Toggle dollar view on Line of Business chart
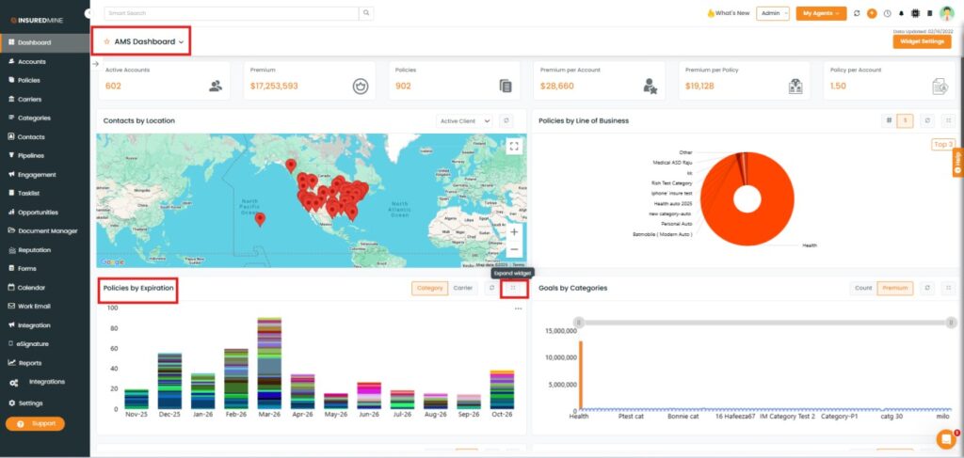The width and height of the screenshot is (964, 458). click(905, 120)
